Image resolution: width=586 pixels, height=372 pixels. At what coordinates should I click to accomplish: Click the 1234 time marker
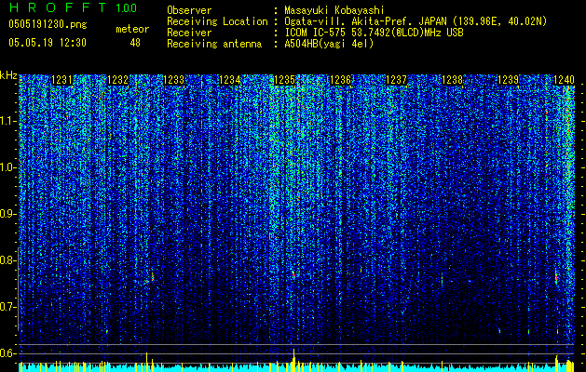pos(229,80)
